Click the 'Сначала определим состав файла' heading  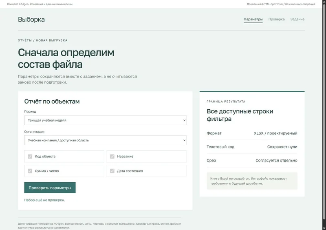click(66, 58)
